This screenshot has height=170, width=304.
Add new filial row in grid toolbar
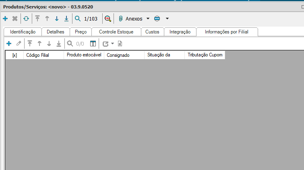pos(9,44)
